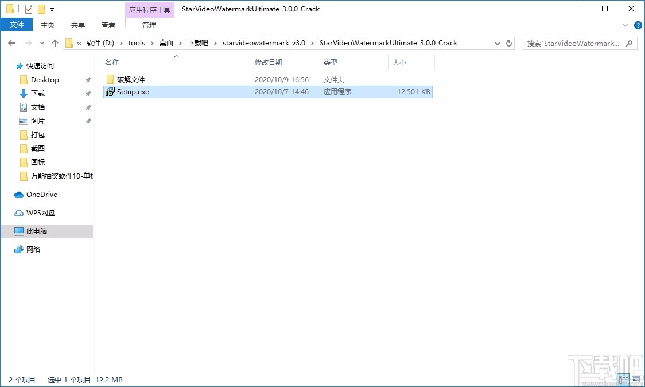Viewport: 645px width, 387px height.
Task: Refresh the folder with the refresh icon
Action: click(x=508, y=42)
